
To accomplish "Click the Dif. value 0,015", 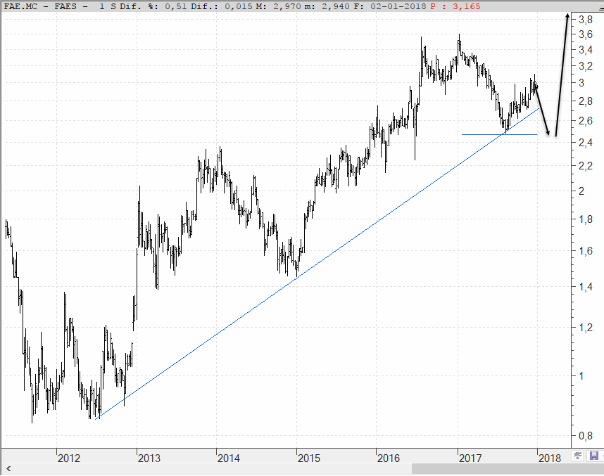I will 239,6.
